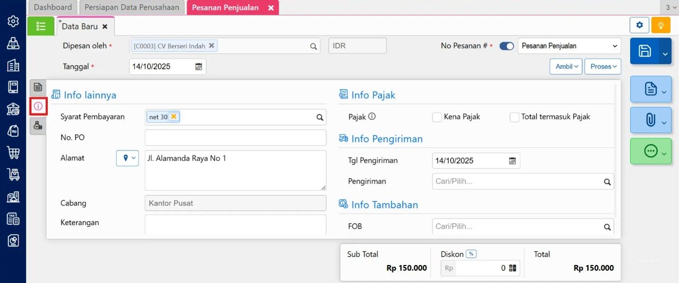Open the inventory trolley icon in the sidebar
The height and width of the screenshot is (283, 679).
[x=13, y=174]
